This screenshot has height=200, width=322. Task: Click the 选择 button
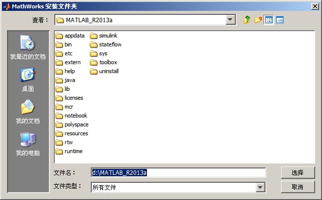click(x=297, y=172)
